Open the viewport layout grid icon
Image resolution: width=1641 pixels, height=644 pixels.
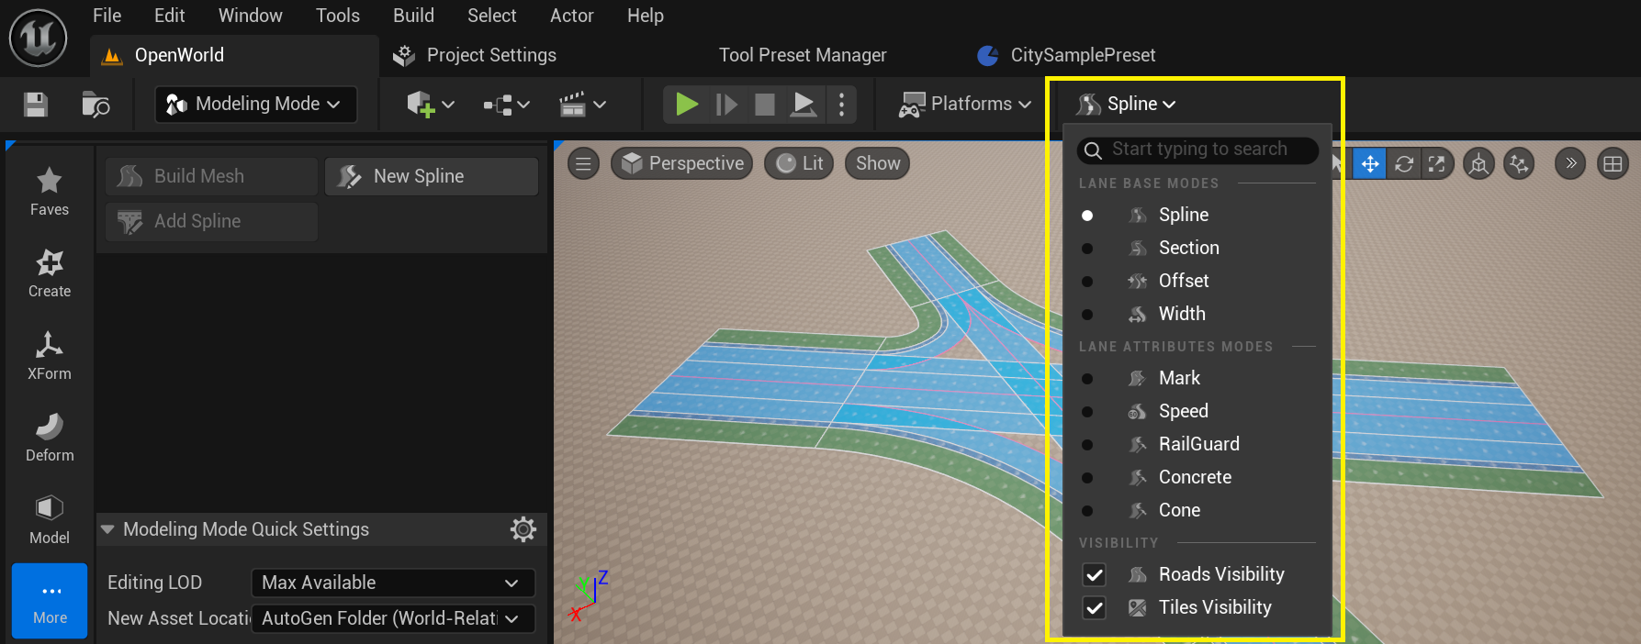(1613, 164)
